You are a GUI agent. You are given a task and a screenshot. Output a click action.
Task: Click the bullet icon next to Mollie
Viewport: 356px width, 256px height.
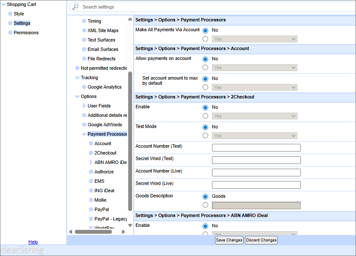point(91,200)
